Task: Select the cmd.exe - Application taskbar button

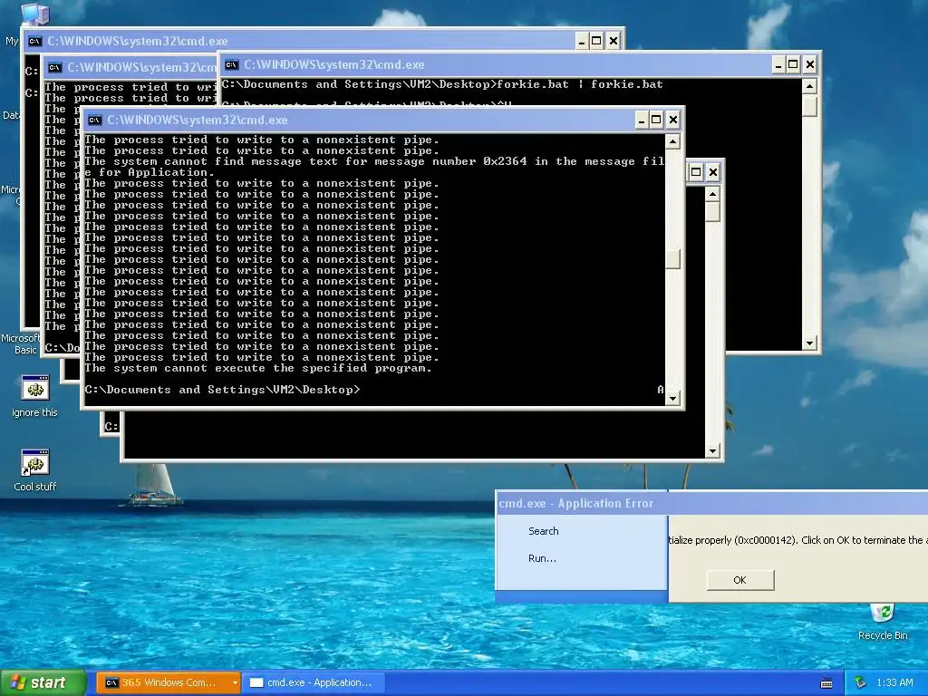Action: coord(314,682)
